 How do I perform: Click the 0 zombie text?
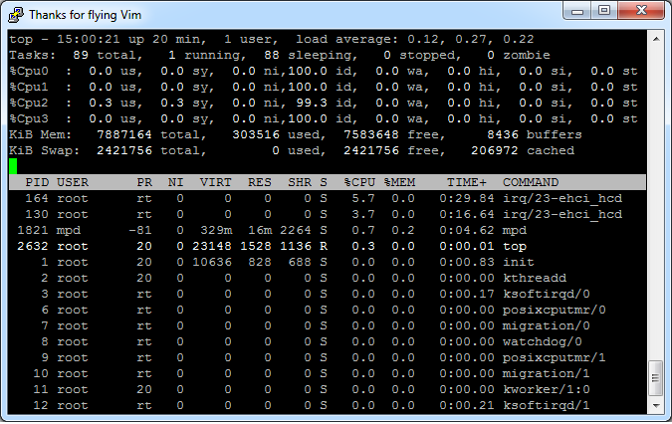pos(519,56)
